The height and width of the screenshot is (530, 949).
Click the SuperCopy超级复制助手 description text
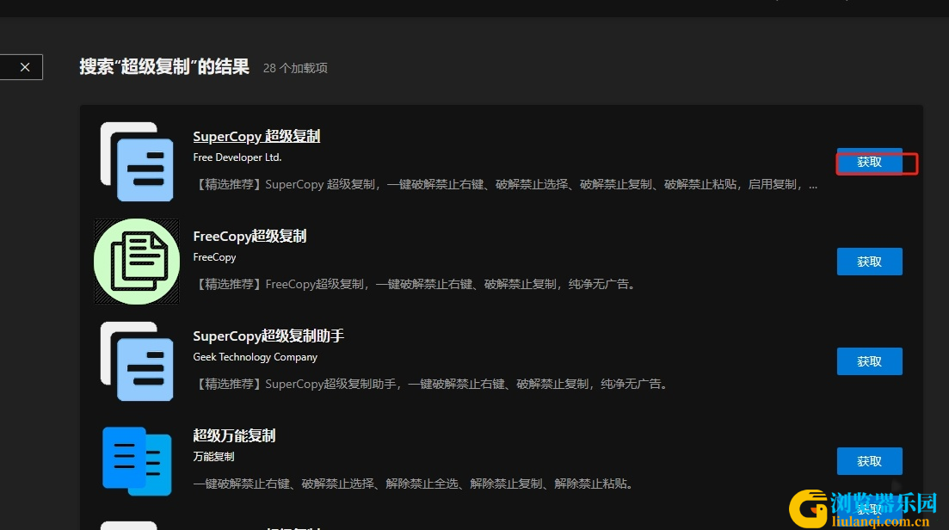point(432,385)
